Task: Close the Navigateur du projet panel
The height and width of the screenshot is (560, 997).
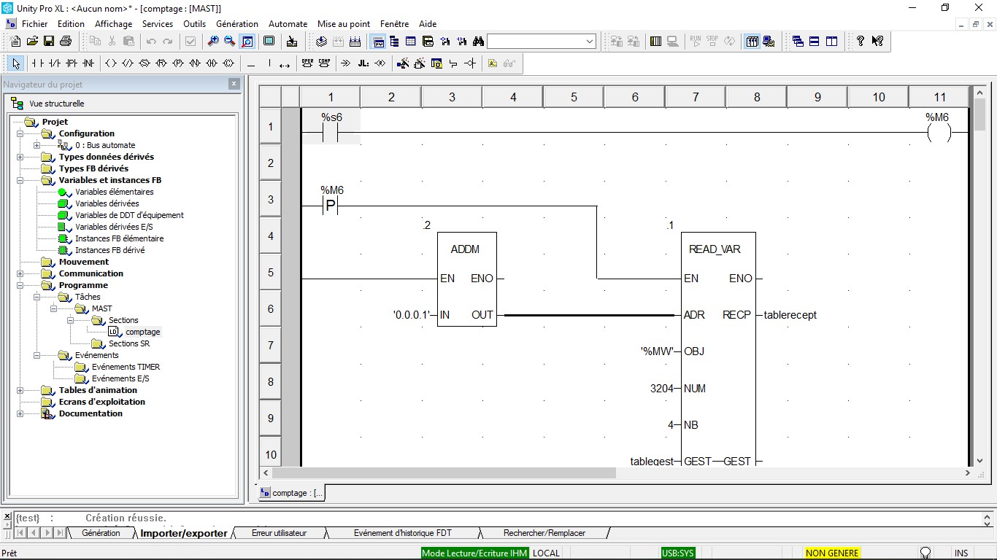Action: (x=234, y=84)
